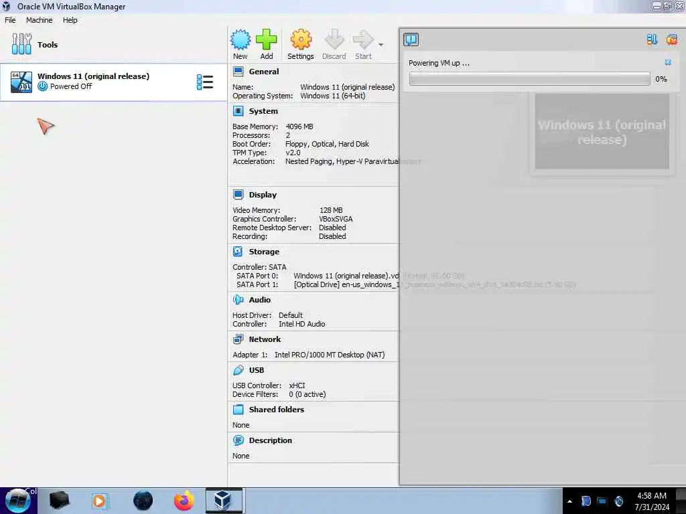Viewport: 686px width, 514px height.
Task: Open the Firefox taskbar icon
Action: coord(184,501)
